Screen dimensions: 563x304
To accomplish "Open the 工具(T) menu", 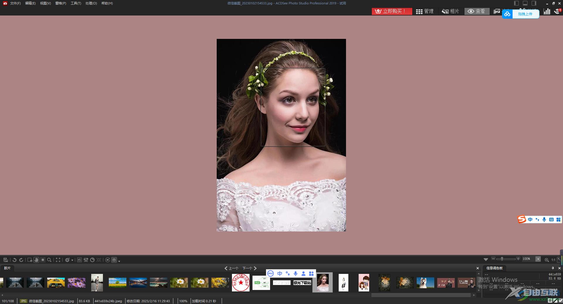I will click(x=76, y=3).
